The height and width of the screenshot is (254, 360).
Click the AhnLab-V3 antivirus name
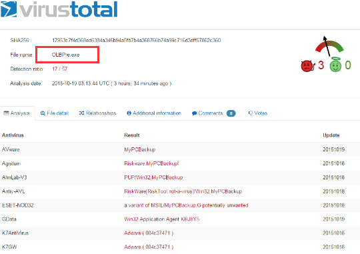pos(14,177)
